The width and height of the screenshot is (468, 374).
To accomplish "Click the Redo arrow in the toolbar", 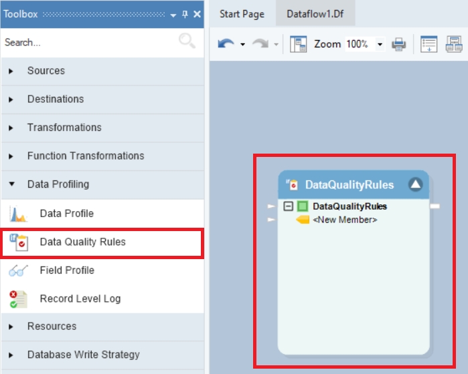I will (x=260, y=44).
